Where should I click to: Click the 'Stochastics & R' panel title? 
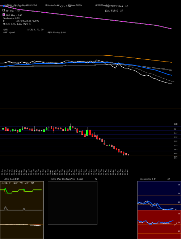point(148,179)
